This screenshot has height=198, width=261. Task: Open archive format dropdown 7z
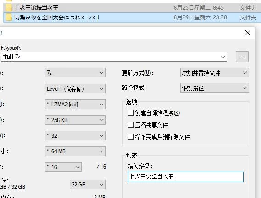(x=75, y=73)
